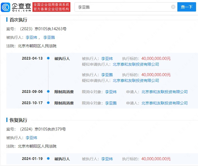Viewport: 198px width, 166px height.
Task: Click the 恢复执行 section heading
Action: (x=18, y=120)
